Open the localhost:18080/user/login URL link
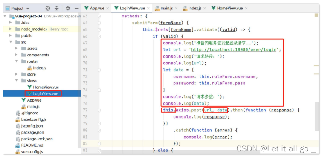 (234, 49)
